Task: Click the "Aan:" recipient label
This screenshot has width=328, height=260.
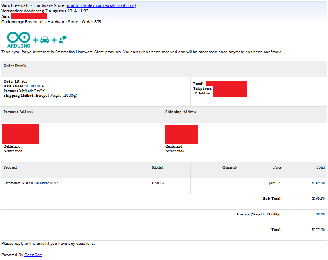Action: coord(5,16)
